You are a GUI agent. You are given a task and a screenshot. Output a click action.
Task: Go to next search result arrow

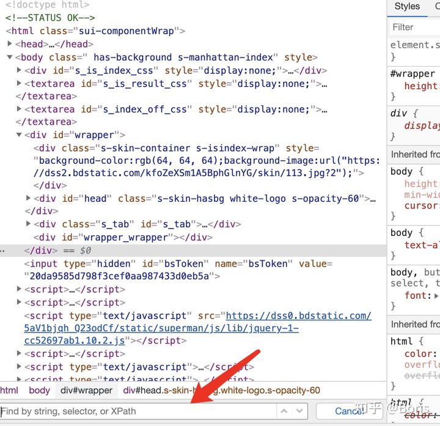point(299,411)
